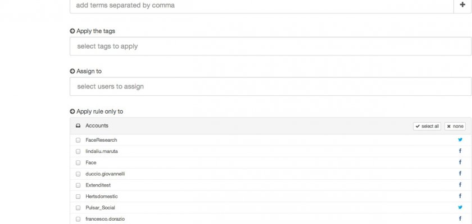Image resolution: width=472 pixels, height=224 pixels.
Task: Check the francesco.dorazio account checkbox
Action: (x=78, y=219)
